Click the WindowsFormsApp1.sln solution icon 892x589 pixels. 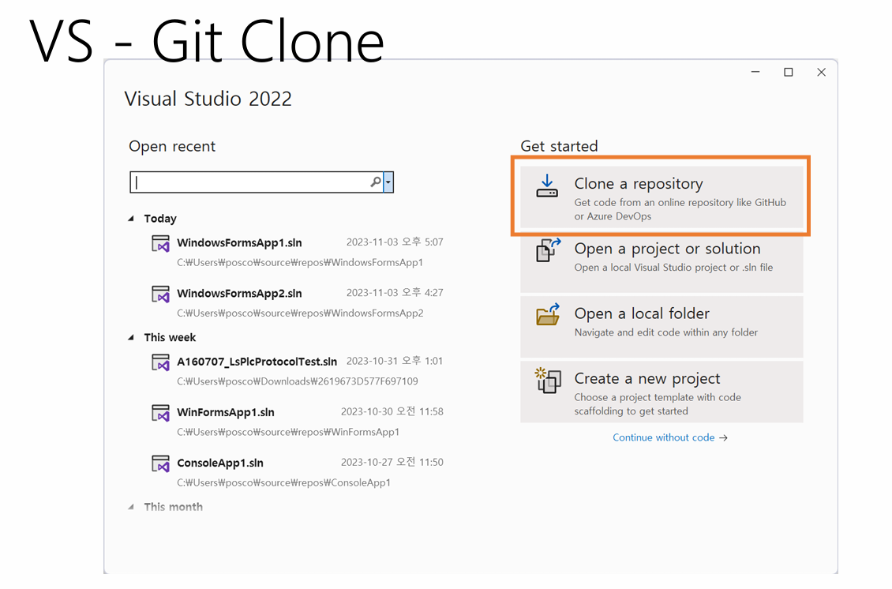click(x=160, y=243)
